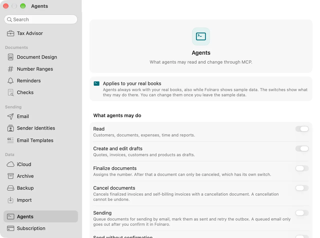
Task: Click the "Finalize documents" label text
Action: click(115, 168)
